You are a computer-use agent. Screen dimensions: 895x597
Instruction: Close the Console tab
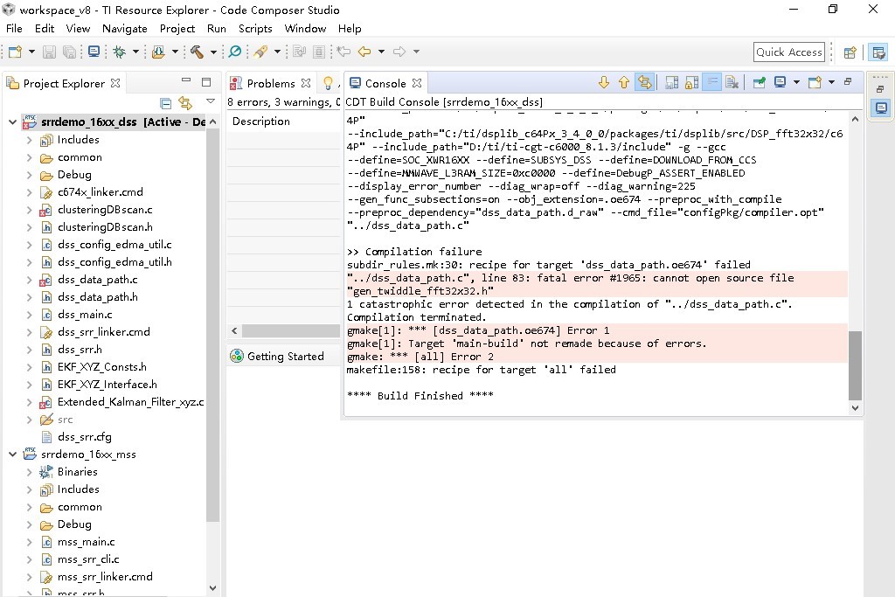(417, 83)
